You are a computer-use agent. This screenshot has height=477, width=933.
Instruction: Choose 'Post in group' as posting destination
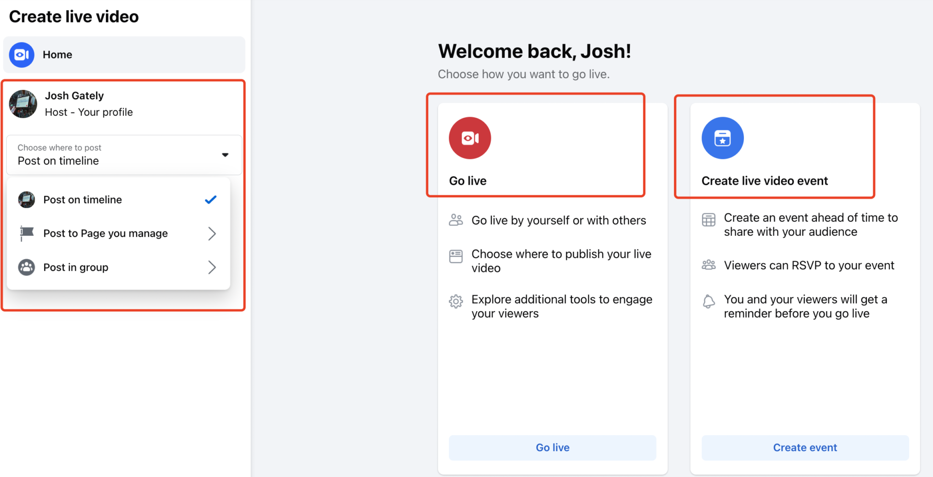coord(75,267)
